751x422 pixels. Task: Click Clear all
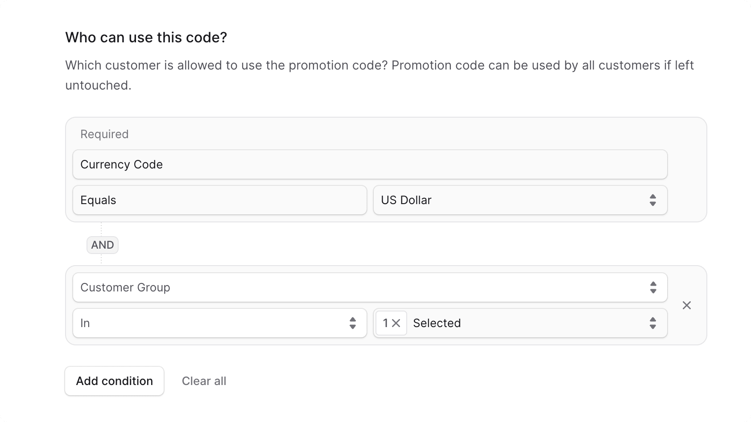tap(204, 381)
